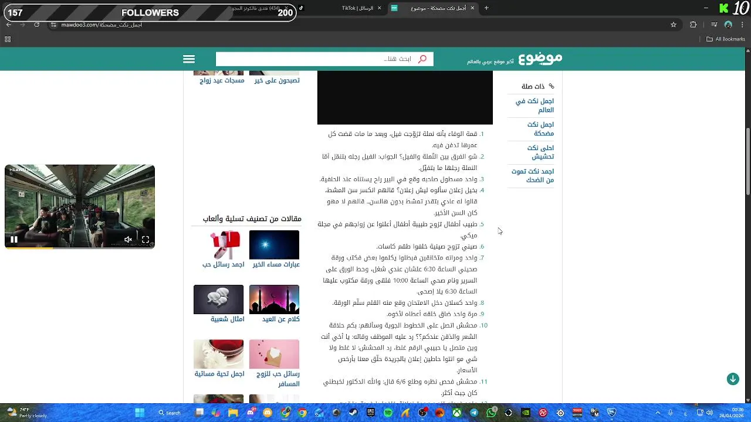Unmute the floating video
The width and height of the screenshot is (751, 422).
coord(128,239)
